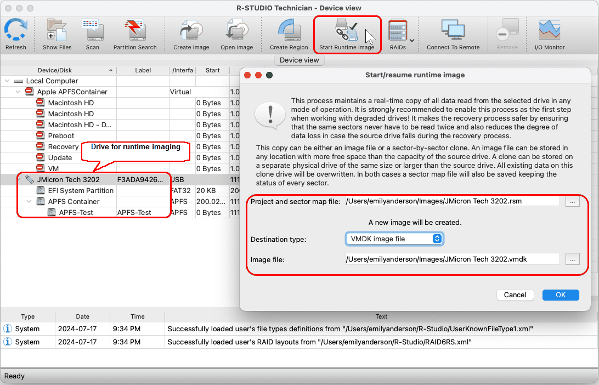Click the JMicron Tech 3202 drive icon
Image resolution: width=599 pixels, height=385 pixels.
(x=30, y=179)
